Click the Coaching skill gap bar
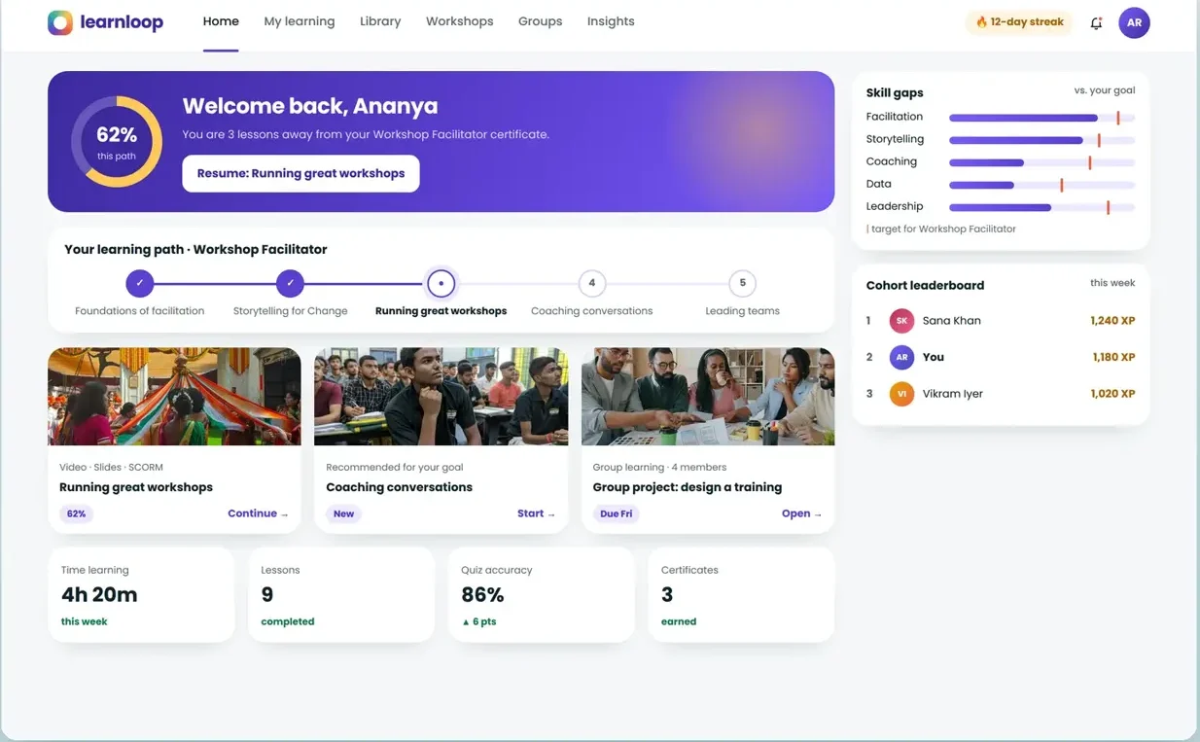Viewport: 1200px width, 742px height. [x=1041, y=162]
